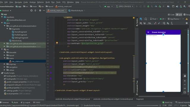This screenshot has width=190, height=107.
Task: Open the Event Log
Action: click(167, 102)
